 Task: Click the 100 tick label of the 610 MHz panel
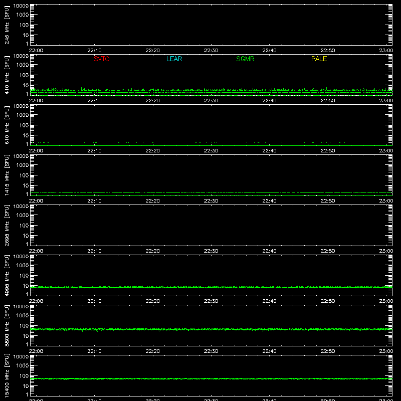coord(24,125)
